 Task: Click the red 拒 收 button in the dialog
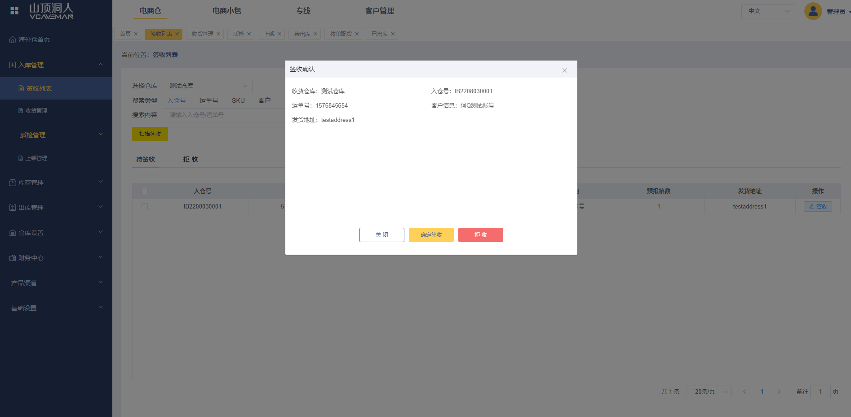(x=480, y=235)
